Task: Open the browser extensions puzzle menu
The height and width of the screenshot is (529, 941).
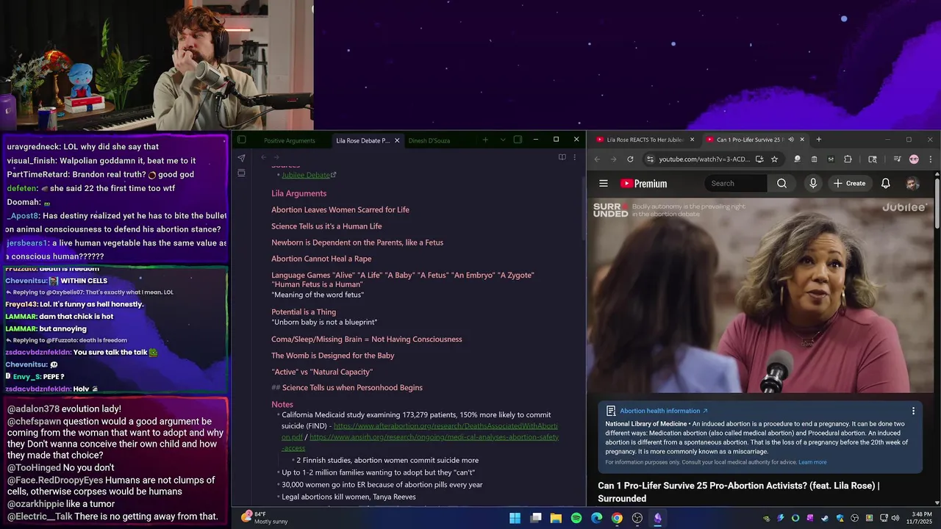Action: [848, 159]
